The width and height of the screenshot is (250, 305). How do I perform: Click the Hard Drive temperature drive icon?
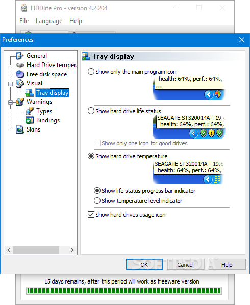[x=19, y=65]
